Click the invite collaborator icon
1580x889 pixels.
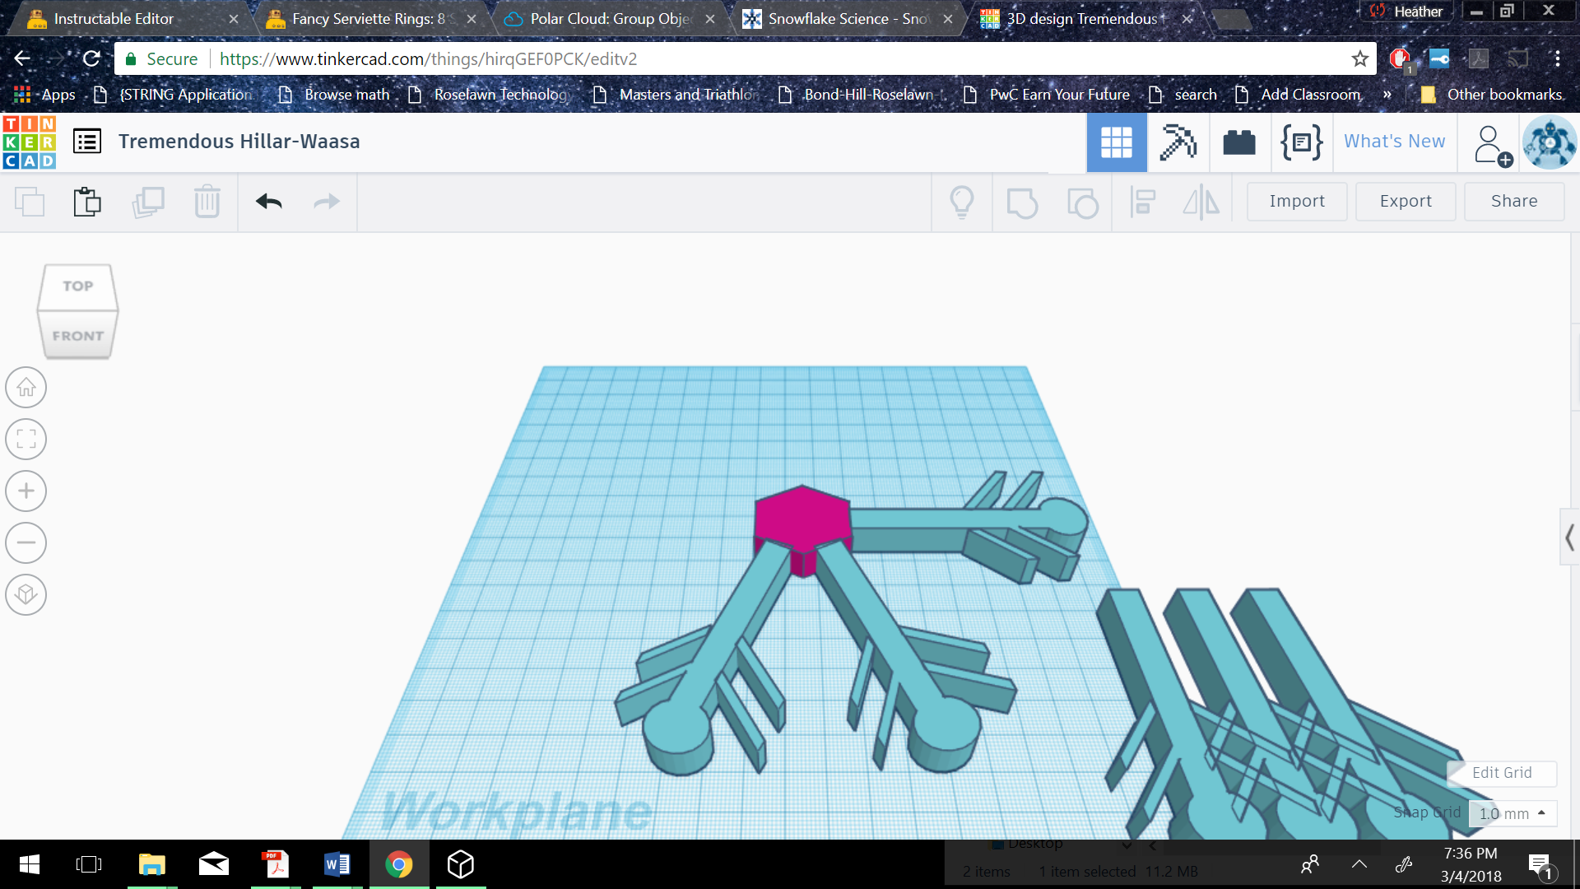(1493, 145)
